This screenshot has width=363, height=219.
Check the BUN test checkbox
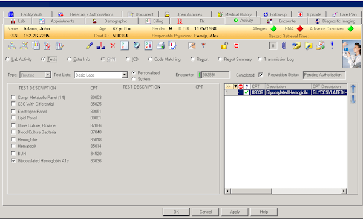[13, 153]
